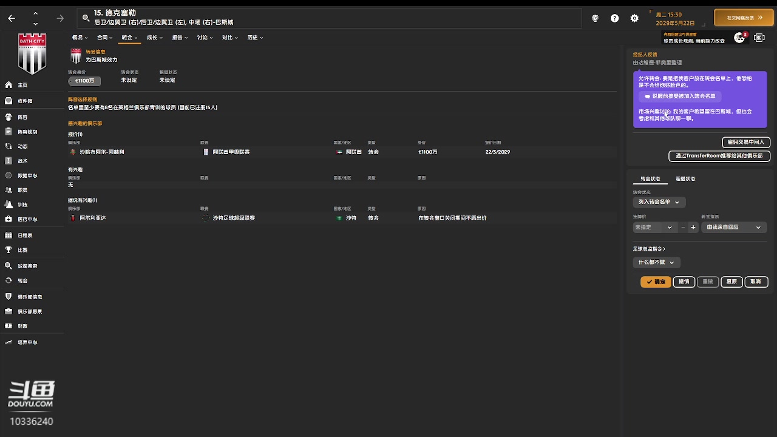Open the 什么都不做 director instruction dropdown
The height and width of the screenshot is (437, 777).
pos(656,262)
